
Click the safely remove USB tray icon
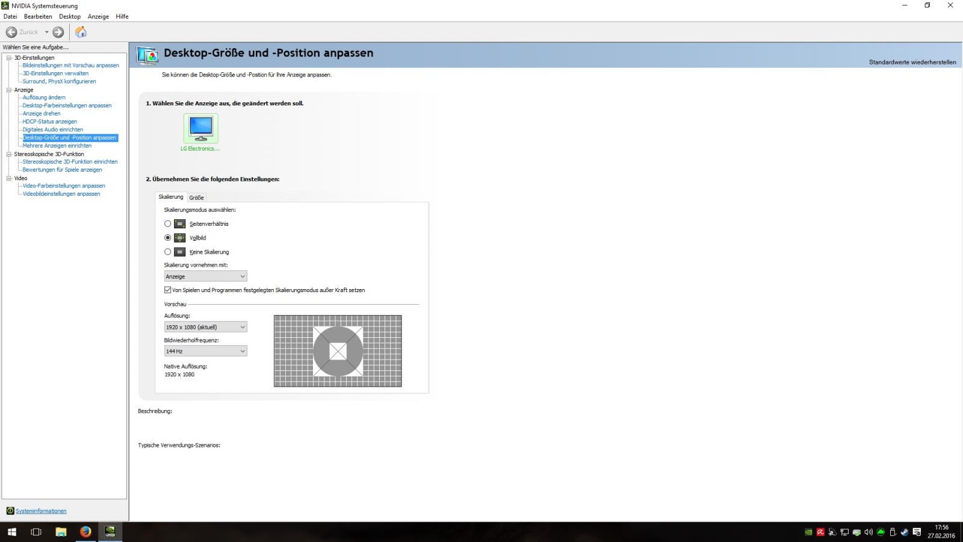pos(893,532)
